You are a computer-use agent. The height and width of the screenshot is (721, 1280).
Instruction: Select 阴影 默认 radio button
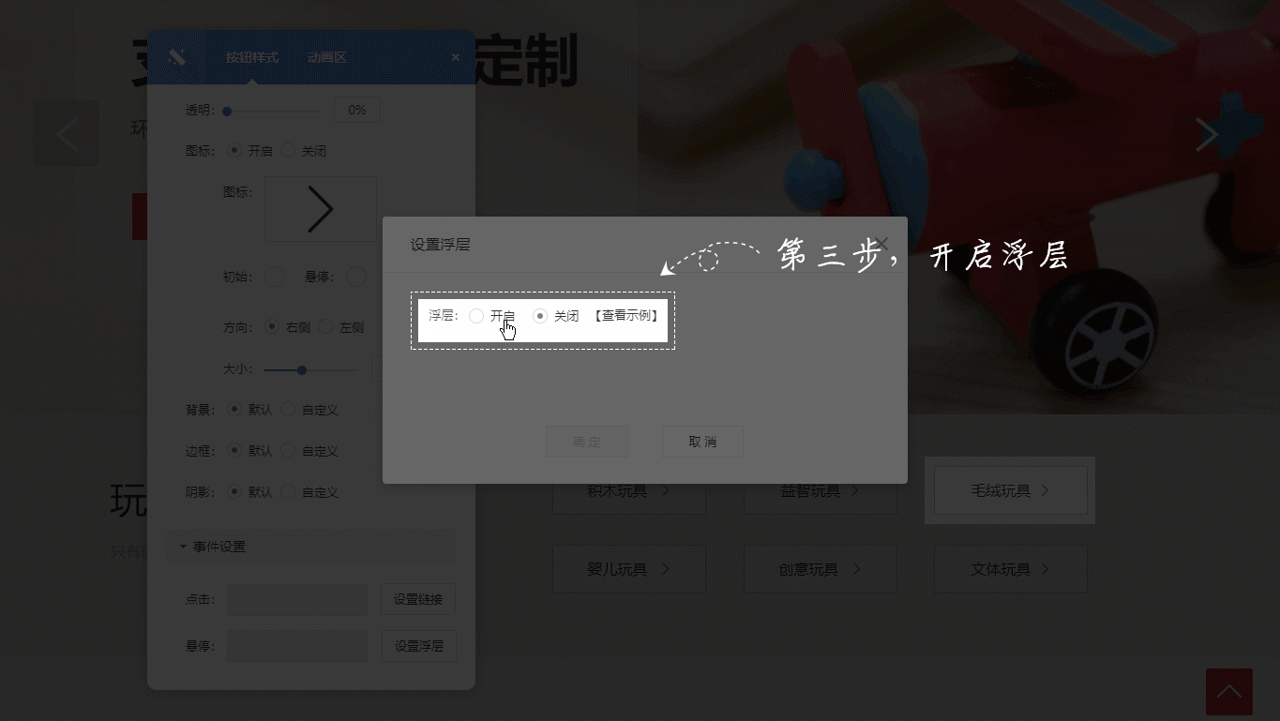pyautogui.click(x=233, y=491)
